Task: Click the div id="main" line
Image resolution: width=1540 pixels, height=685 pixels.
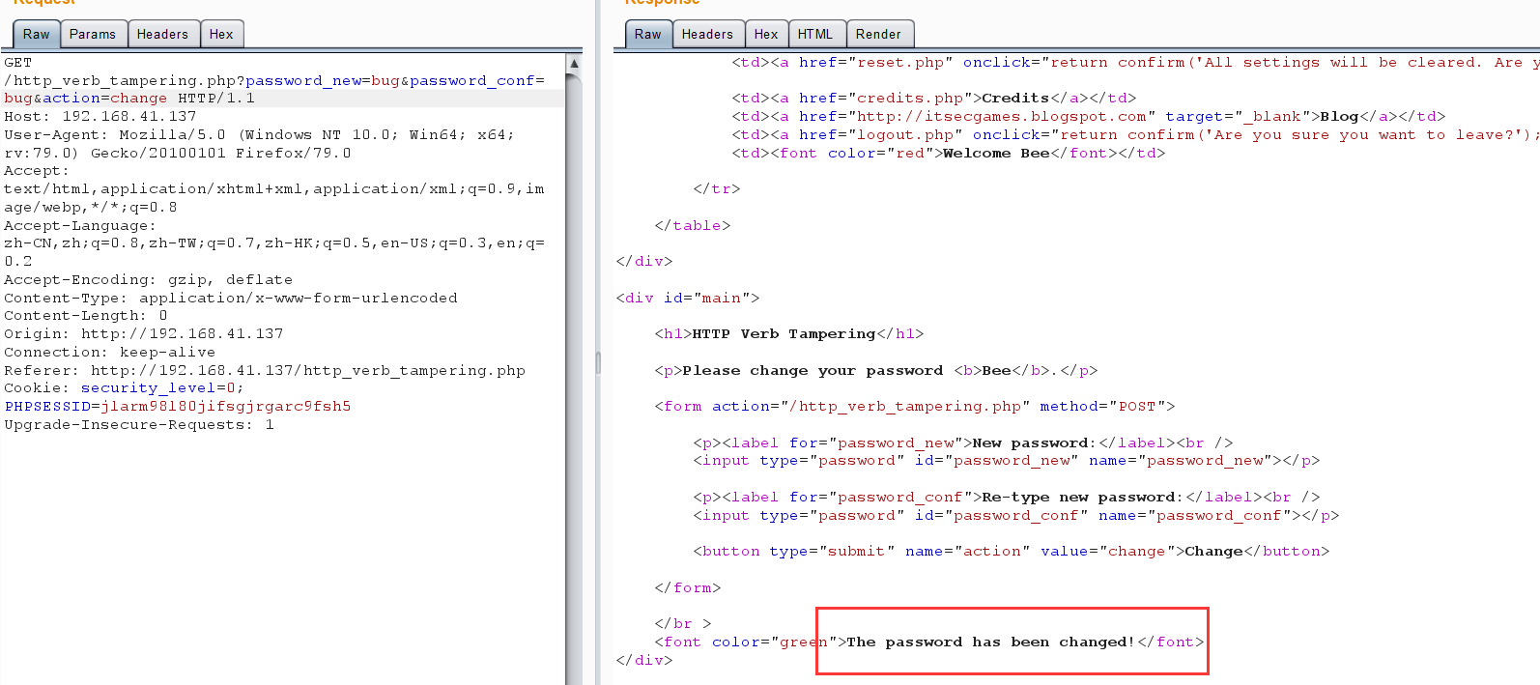Action: (688, 298)
